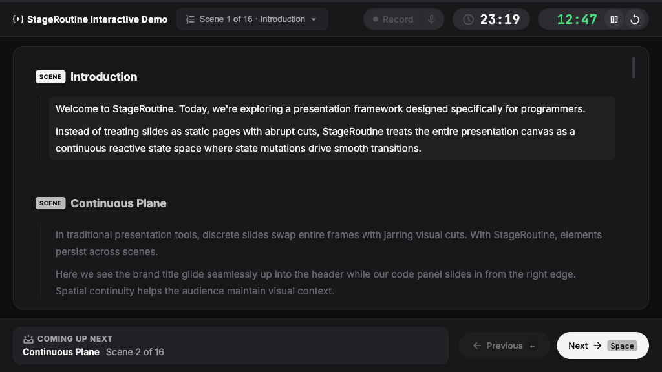
Task: Click the paragraph starting "Here we see the brand title"
Action: click(x=315, y=283)
